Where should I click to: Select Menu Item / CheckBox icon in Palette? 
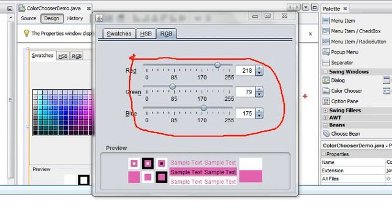tap(326, 31)
